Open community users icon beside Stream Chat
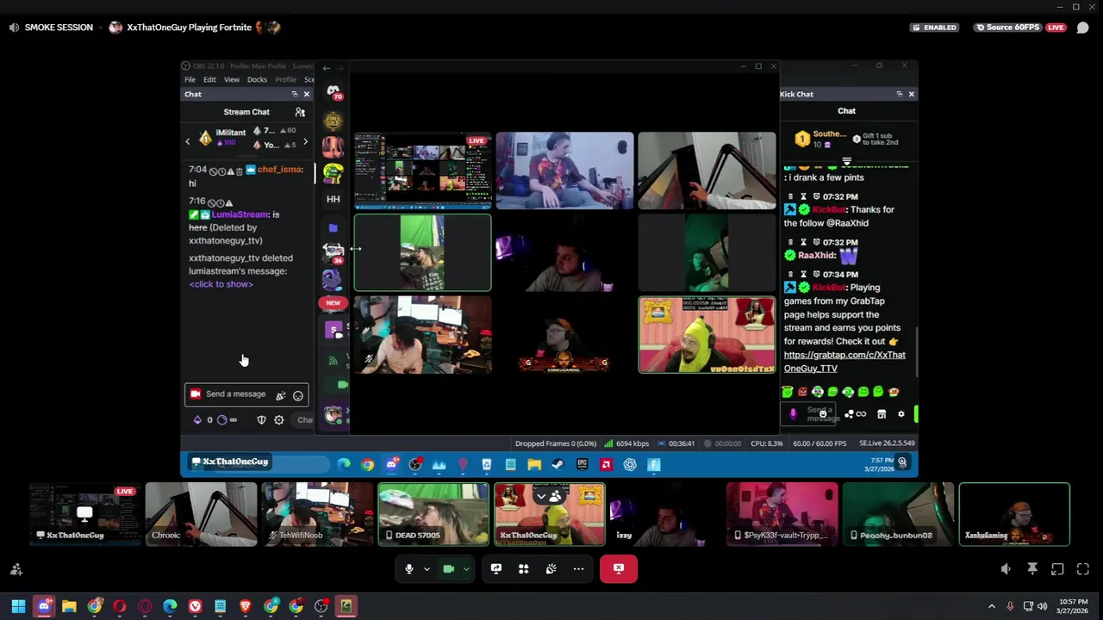The image size is (1103, 620). pos(300,112)
